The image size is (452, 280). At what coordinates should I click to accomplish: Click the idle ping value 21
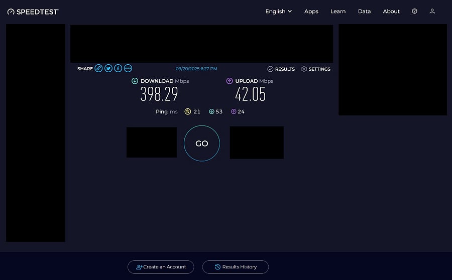click(197, 111)
